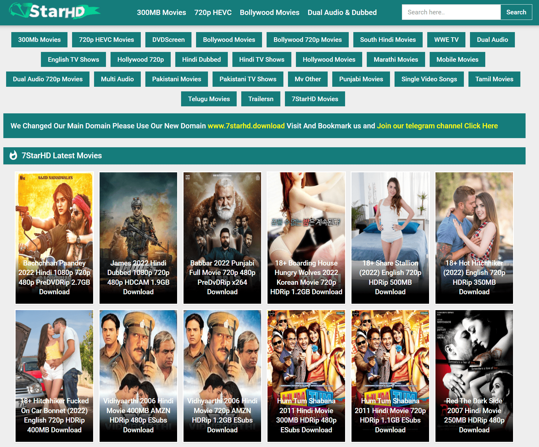The height and width of the screenshot is (447, 539).
Task: Browse English TV Shows category
Action: [73, 60]
